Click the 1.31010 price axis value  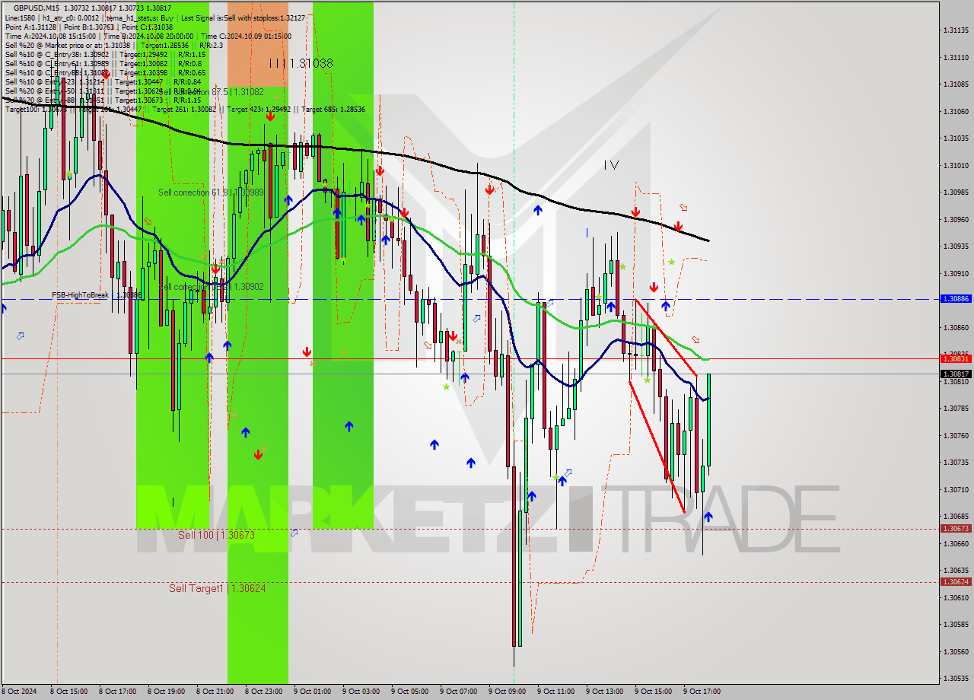956,165
